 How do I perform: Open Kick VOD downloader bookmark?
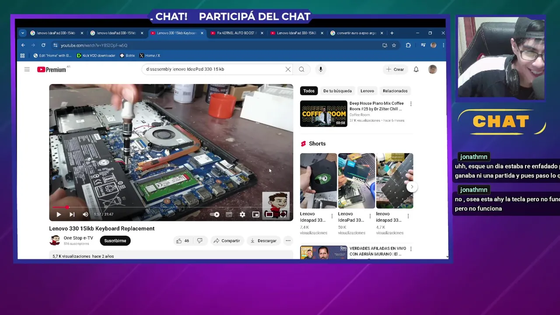(96, 56)
